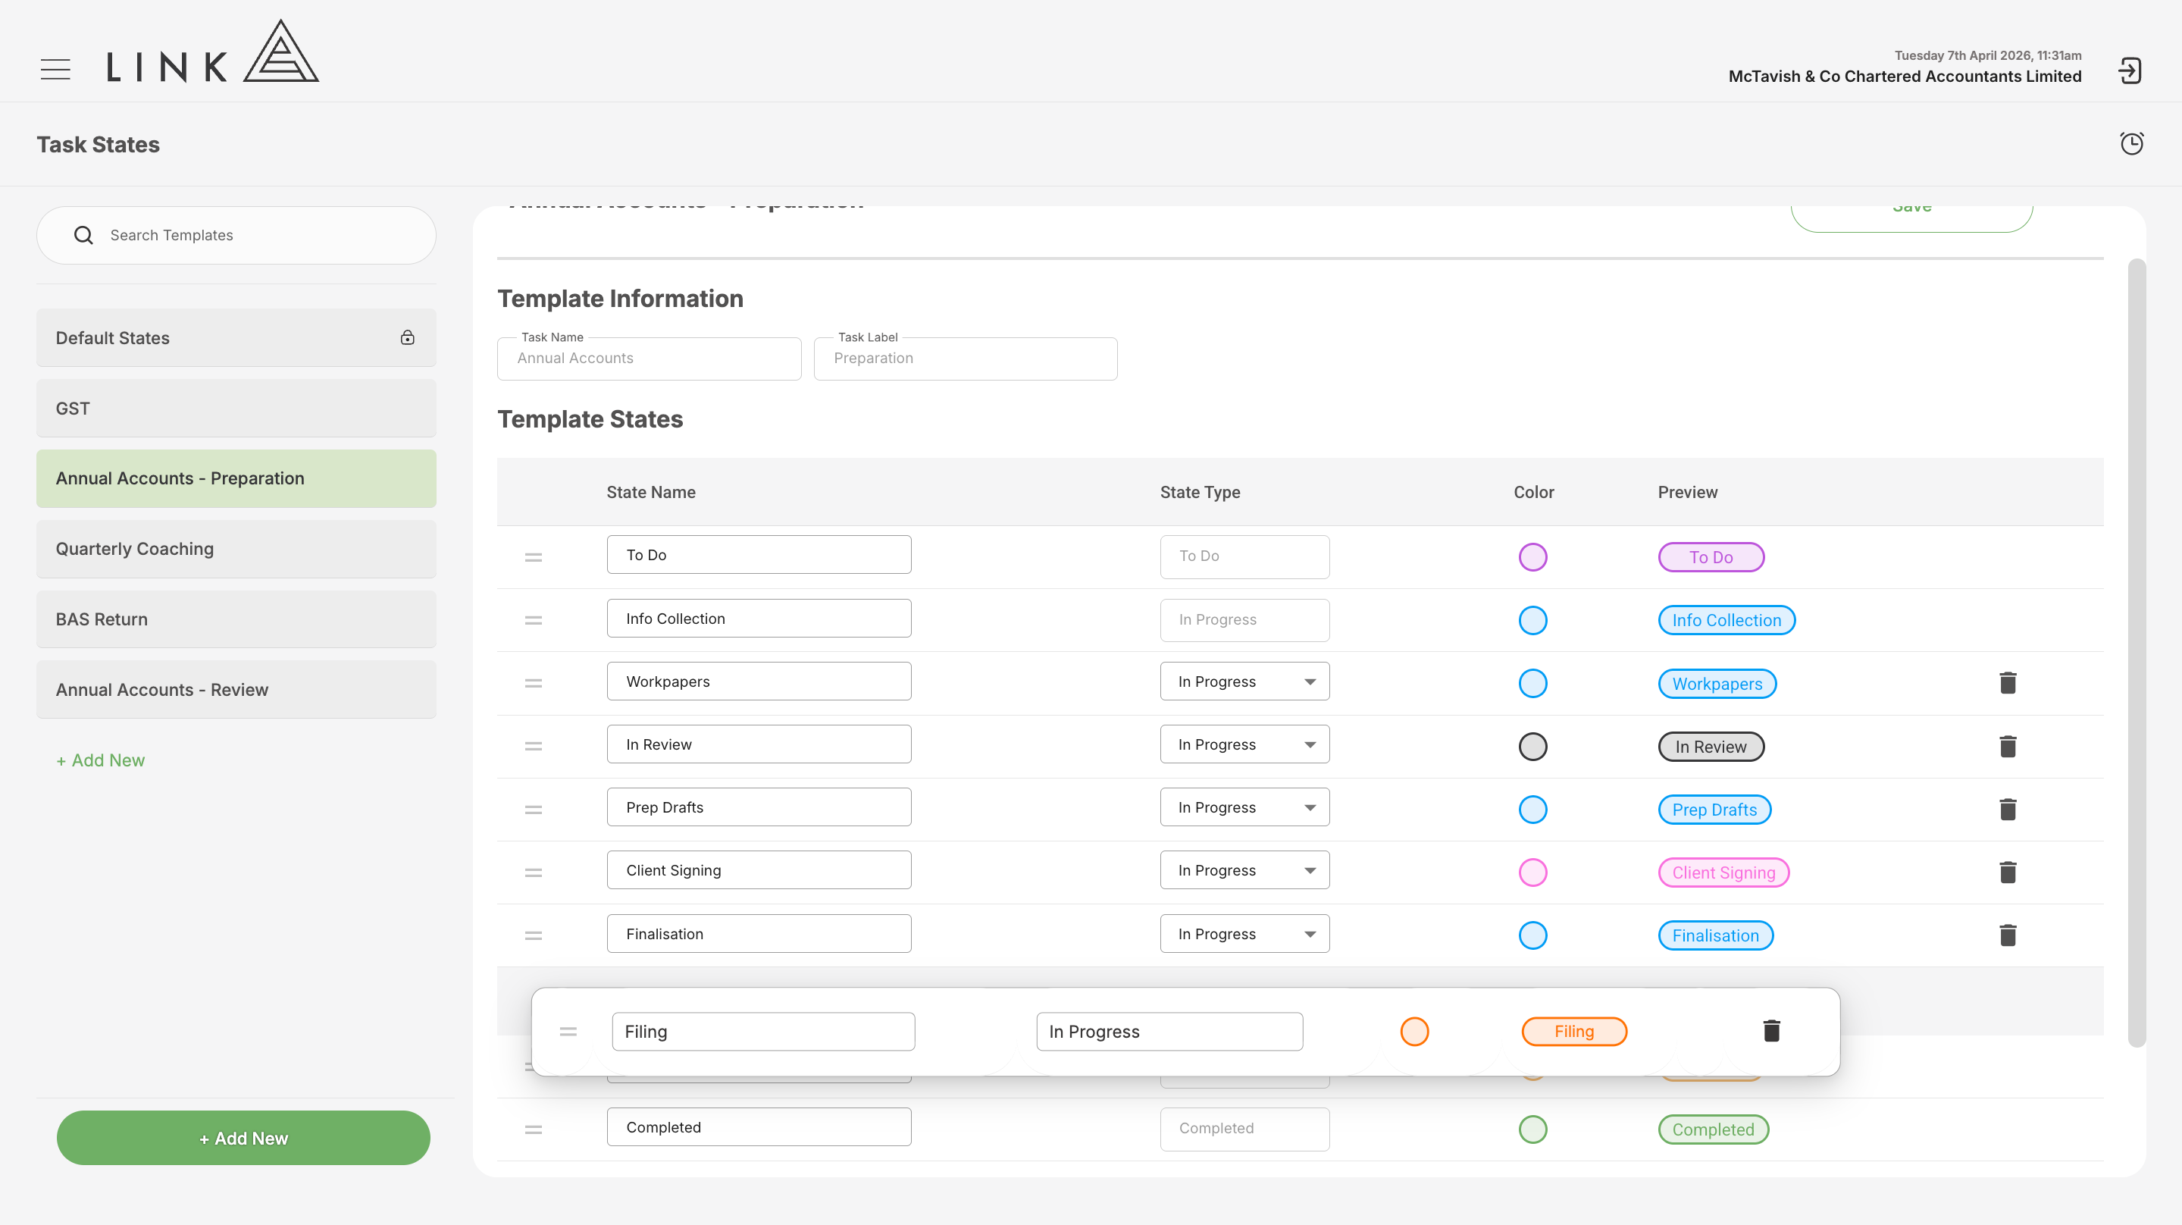Screen dimensions: 2182x1225
Task: Click the Completed preview badge
Action: click(1713, 1129)
